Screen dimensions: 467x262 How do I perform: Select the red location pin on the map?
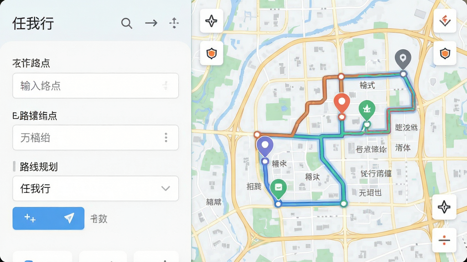point(342,102)
